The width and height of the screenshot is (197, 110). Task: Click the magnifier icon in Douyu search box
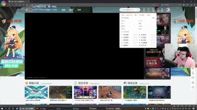(138, 10)
